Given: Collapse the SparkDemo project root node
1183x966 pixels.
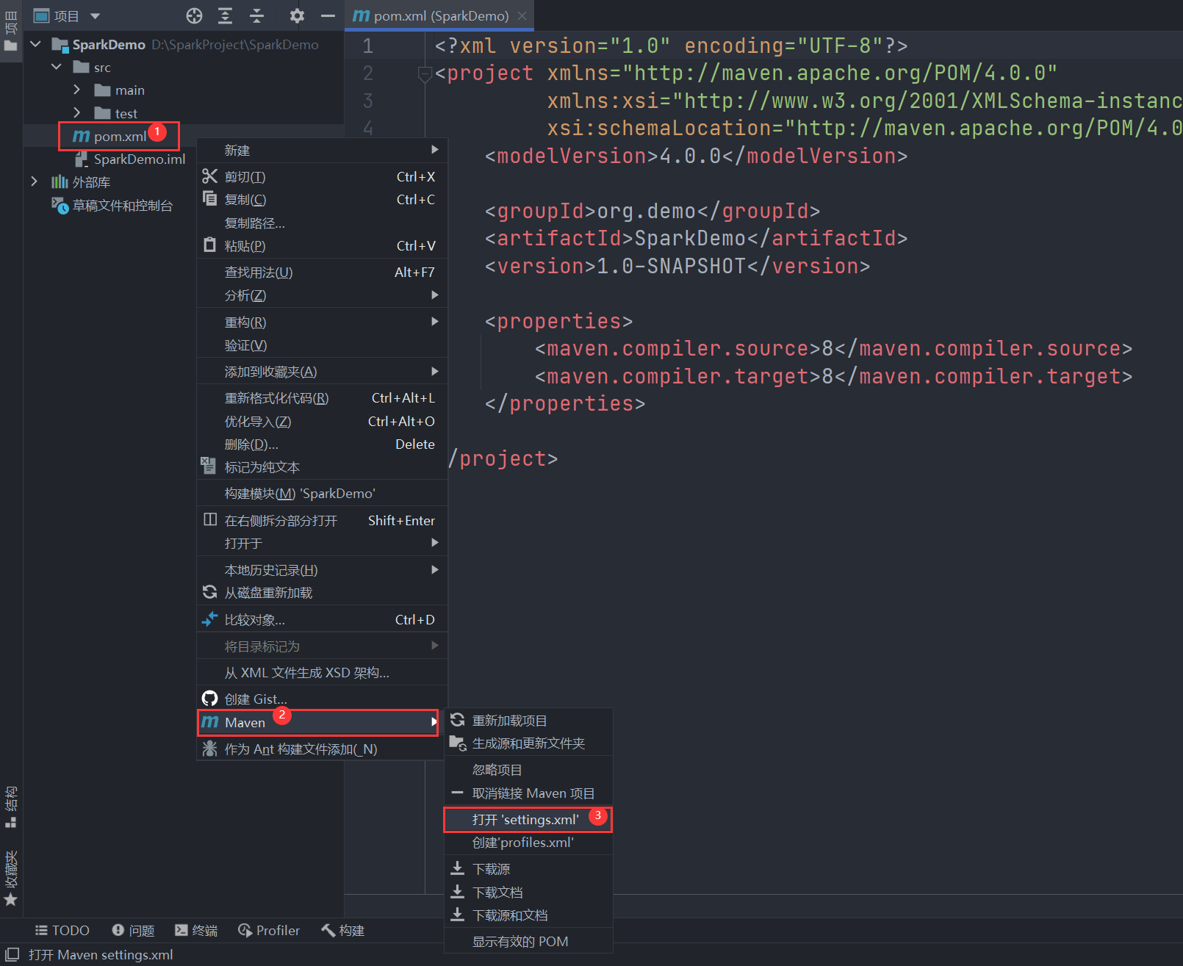Looking at the screenshot, I should [35, 44].
